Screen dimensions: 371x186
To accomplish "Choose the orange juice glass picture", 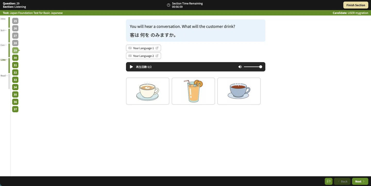I will click(x=193, y=91).
